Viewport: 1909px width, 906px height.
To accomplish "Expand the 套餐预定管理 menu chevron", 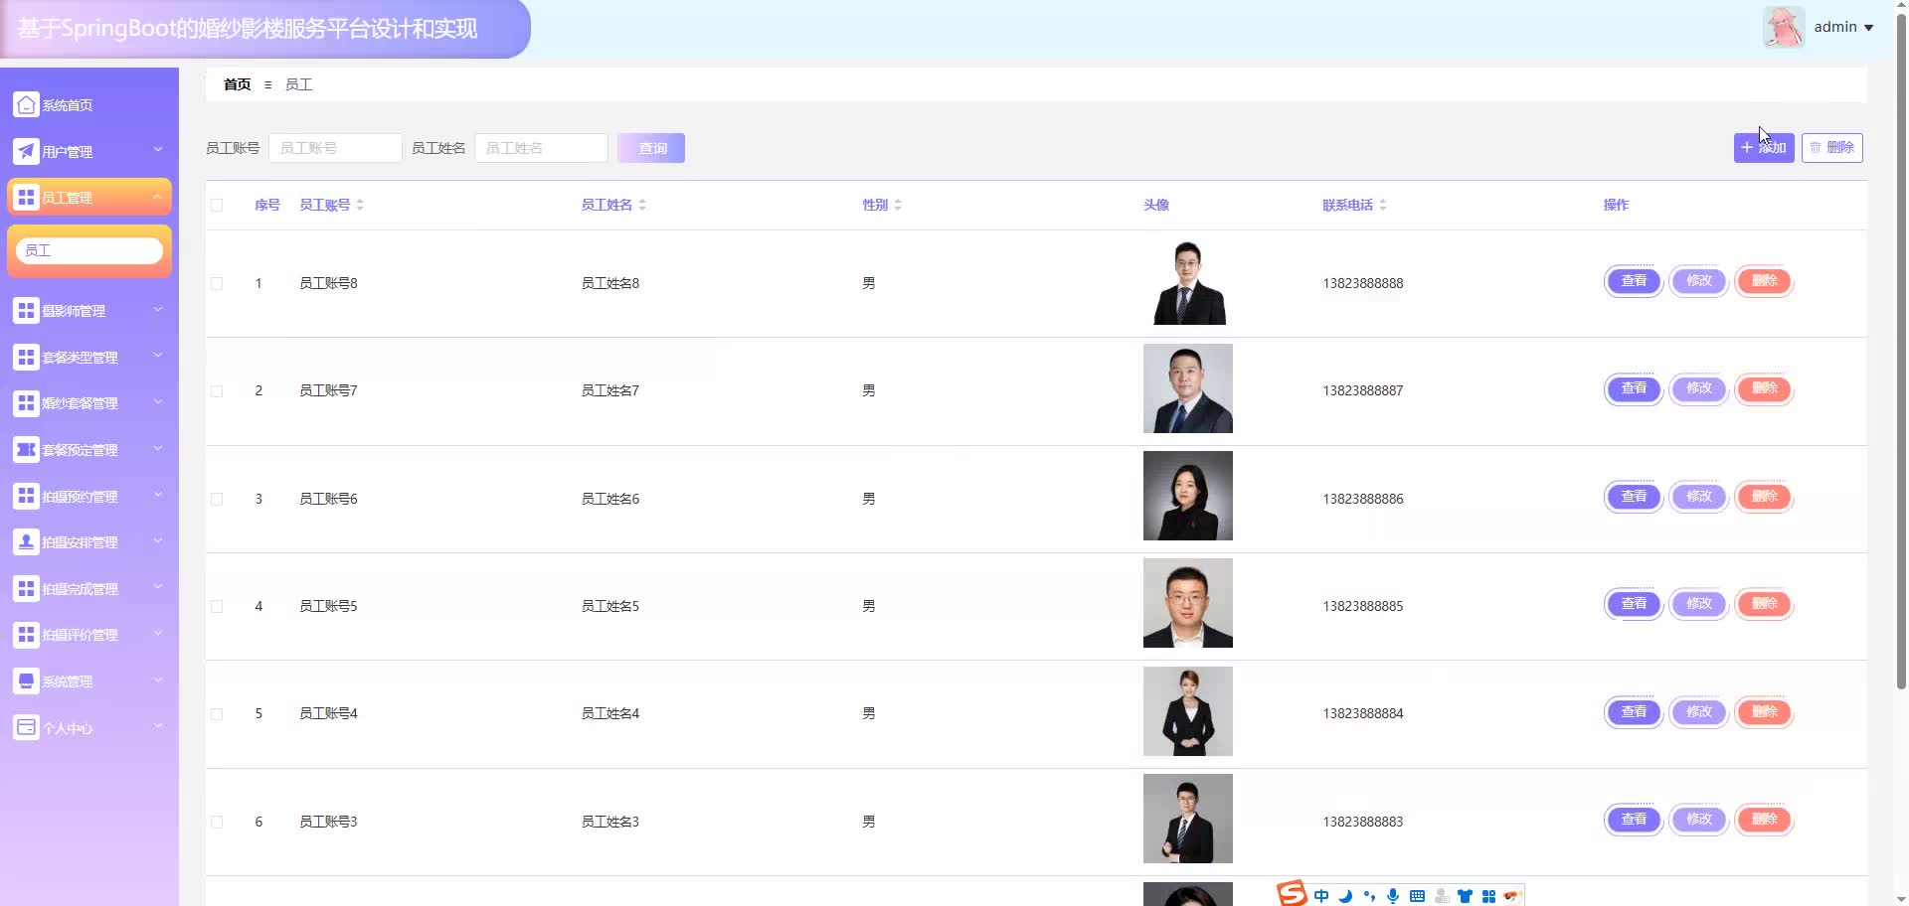I will click(157, 449).
